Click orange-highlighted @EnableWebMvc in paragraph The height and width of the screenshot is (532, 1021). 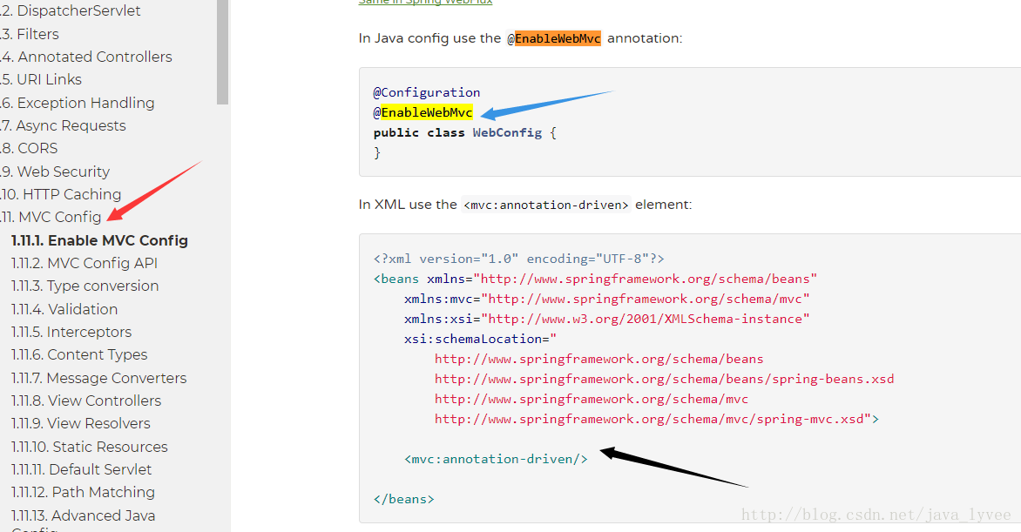554,38
